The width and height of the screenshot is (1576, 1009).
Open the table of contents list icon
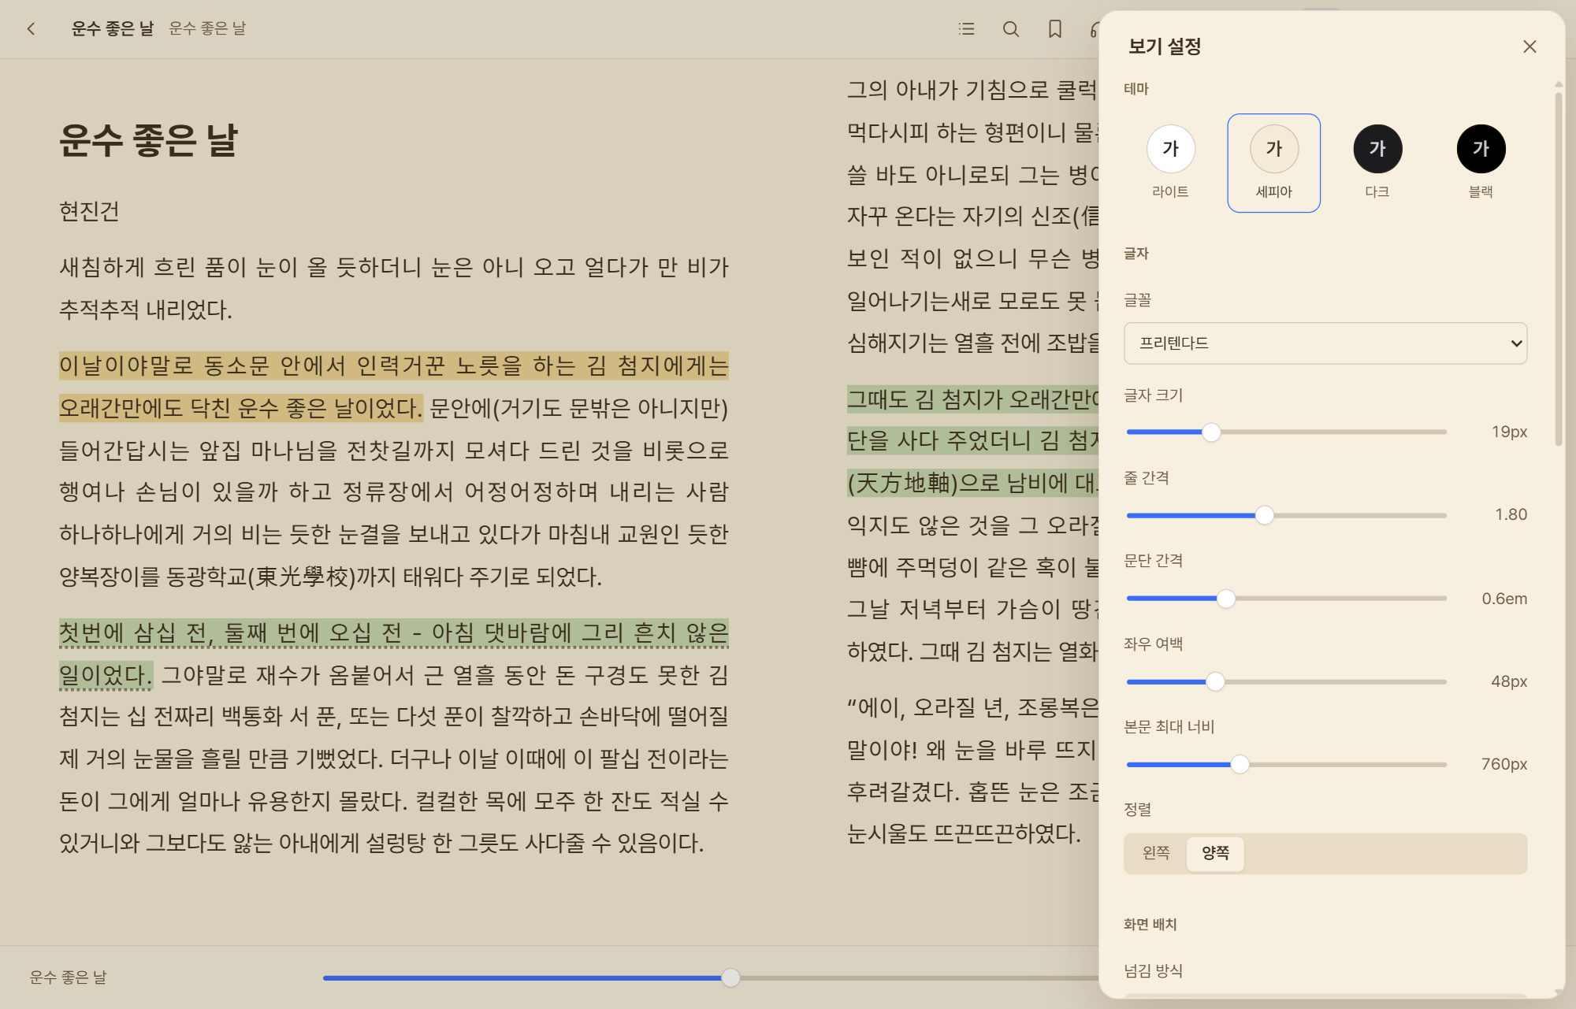[967, 29]
